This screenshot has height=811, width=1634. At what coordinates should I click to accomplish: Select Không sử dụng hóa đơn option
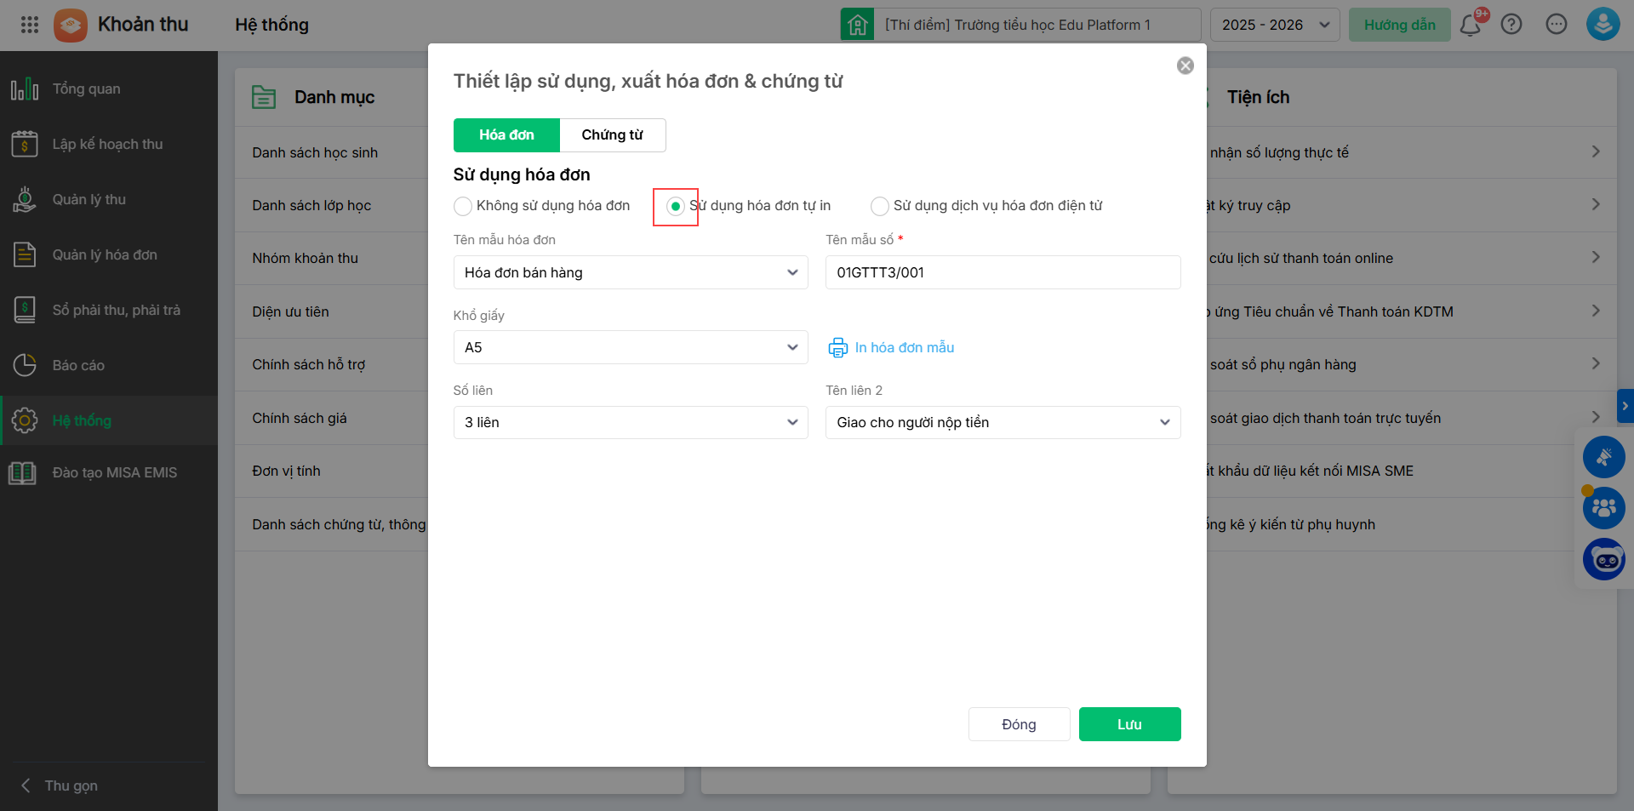[x=463, y=206]
